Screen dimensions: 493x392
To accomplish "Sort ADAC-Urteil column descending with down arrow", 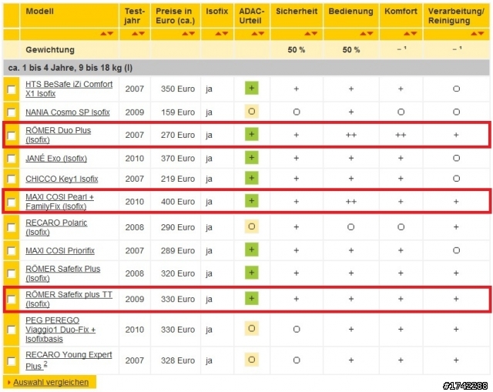I will tap(261, 33).
